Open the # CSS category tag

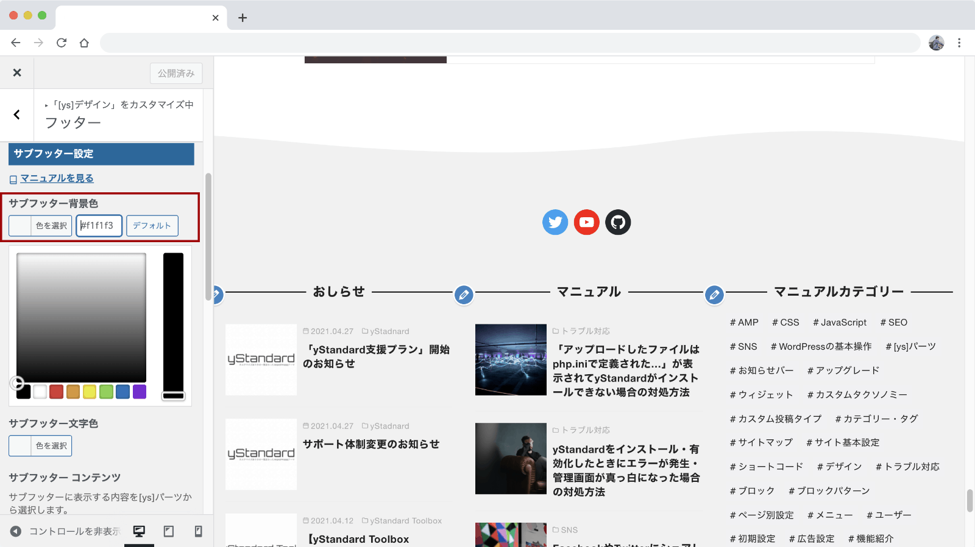pos(785,322)
